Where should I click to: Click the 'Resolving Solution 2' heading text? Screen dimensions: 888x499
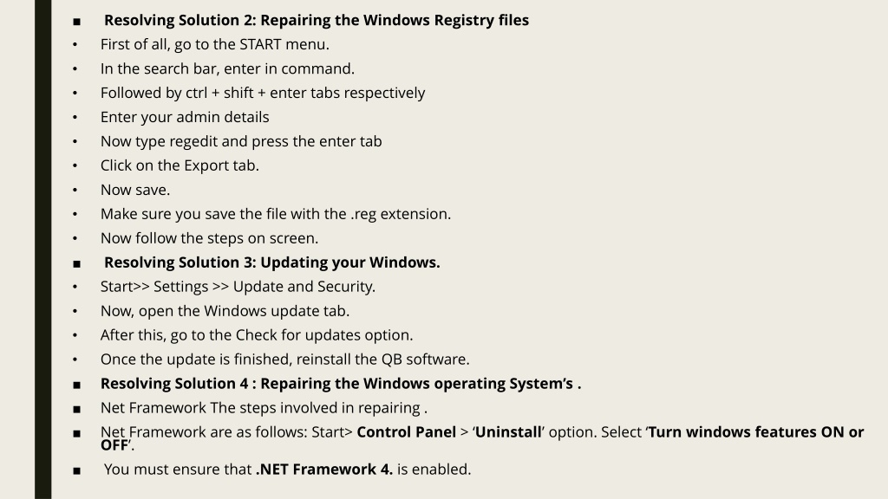point(316,21)
